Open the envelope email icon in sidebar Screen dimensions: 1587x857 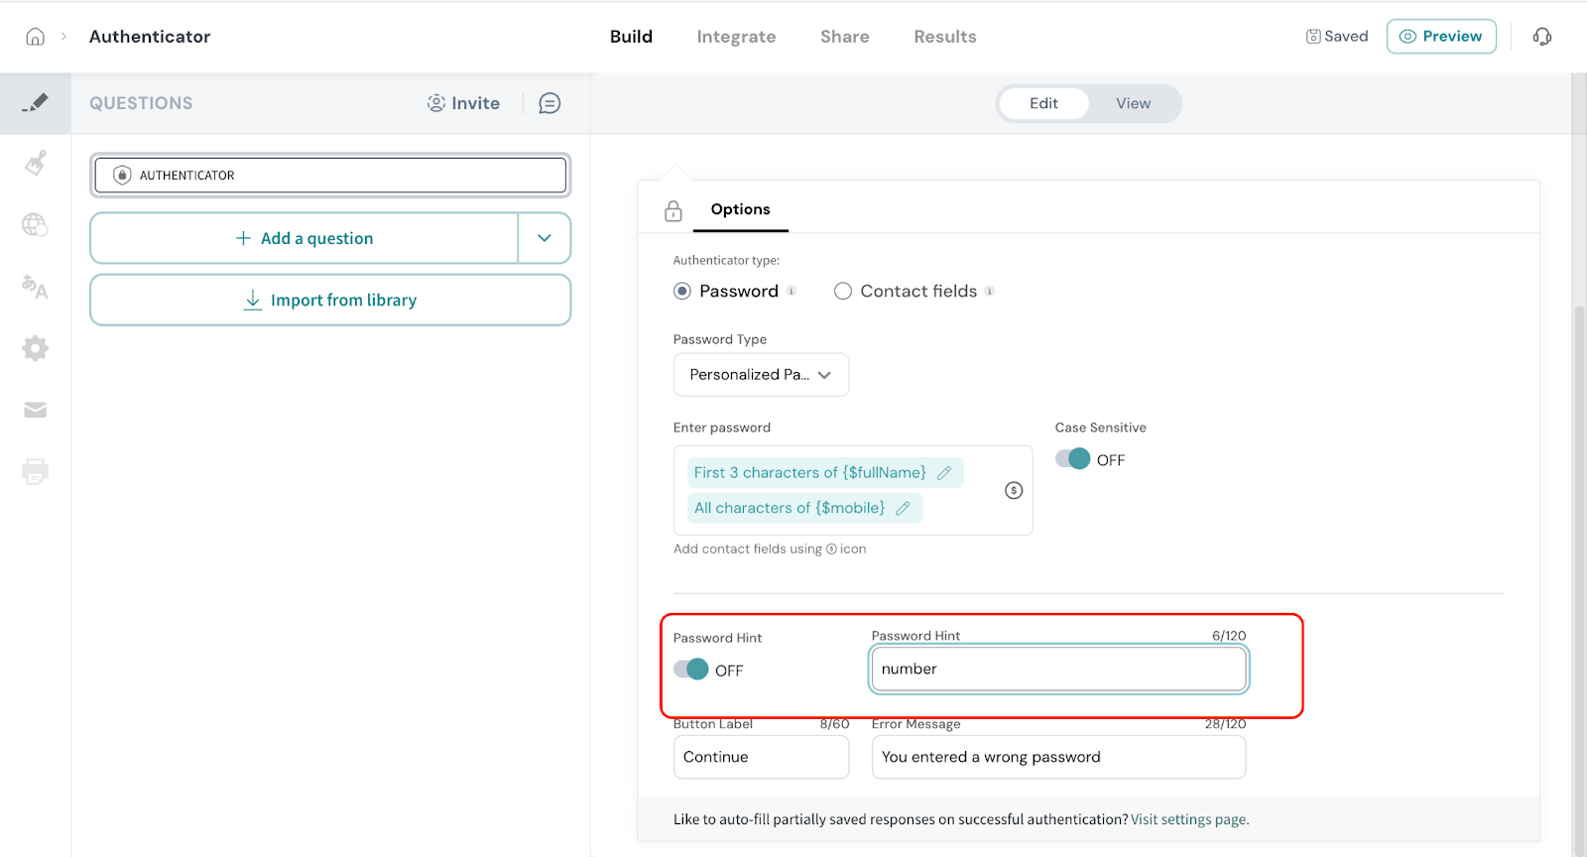(x=36, y=410)
